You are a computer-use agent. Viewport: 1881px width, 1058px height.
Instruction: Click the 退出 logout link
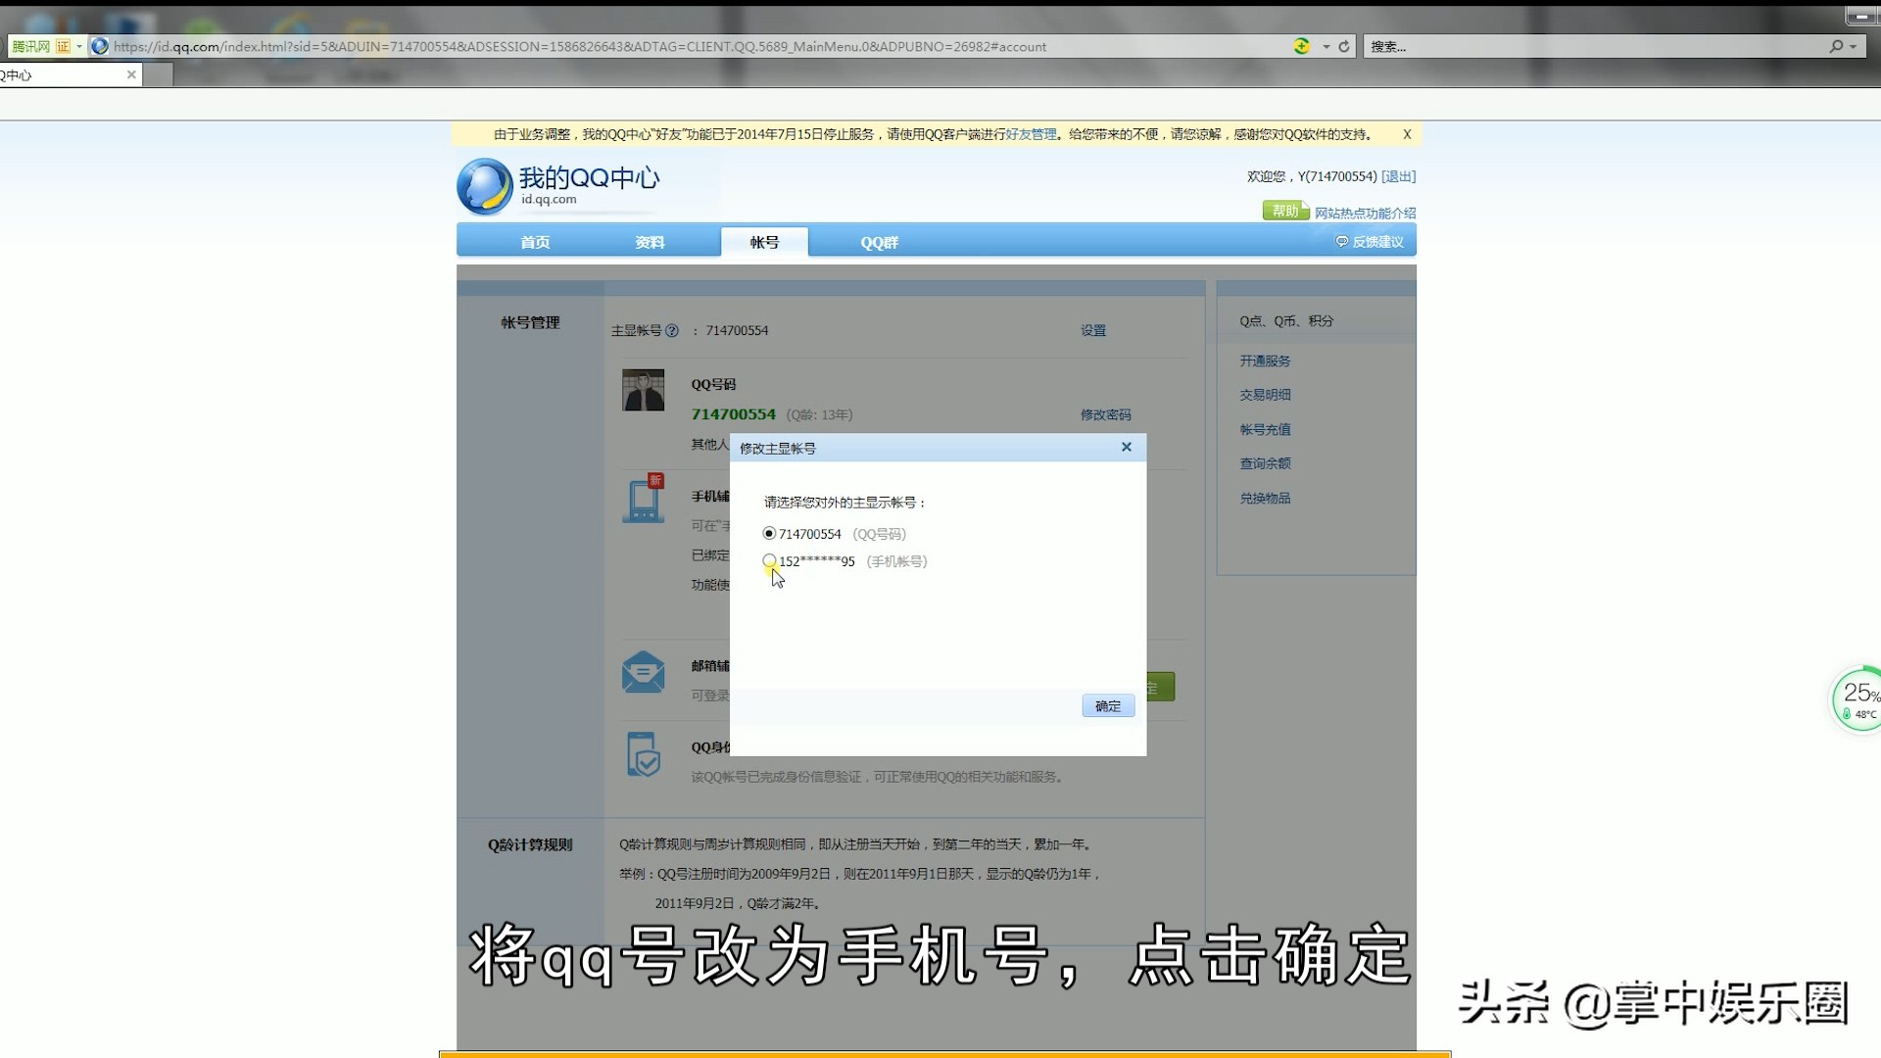click(1398, 176)
